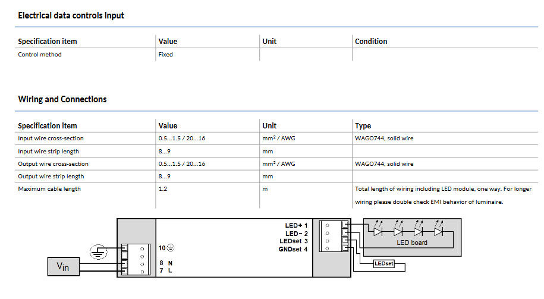
Task: Click the 'Wiring and Connections' heading
Action: point(62,99)
